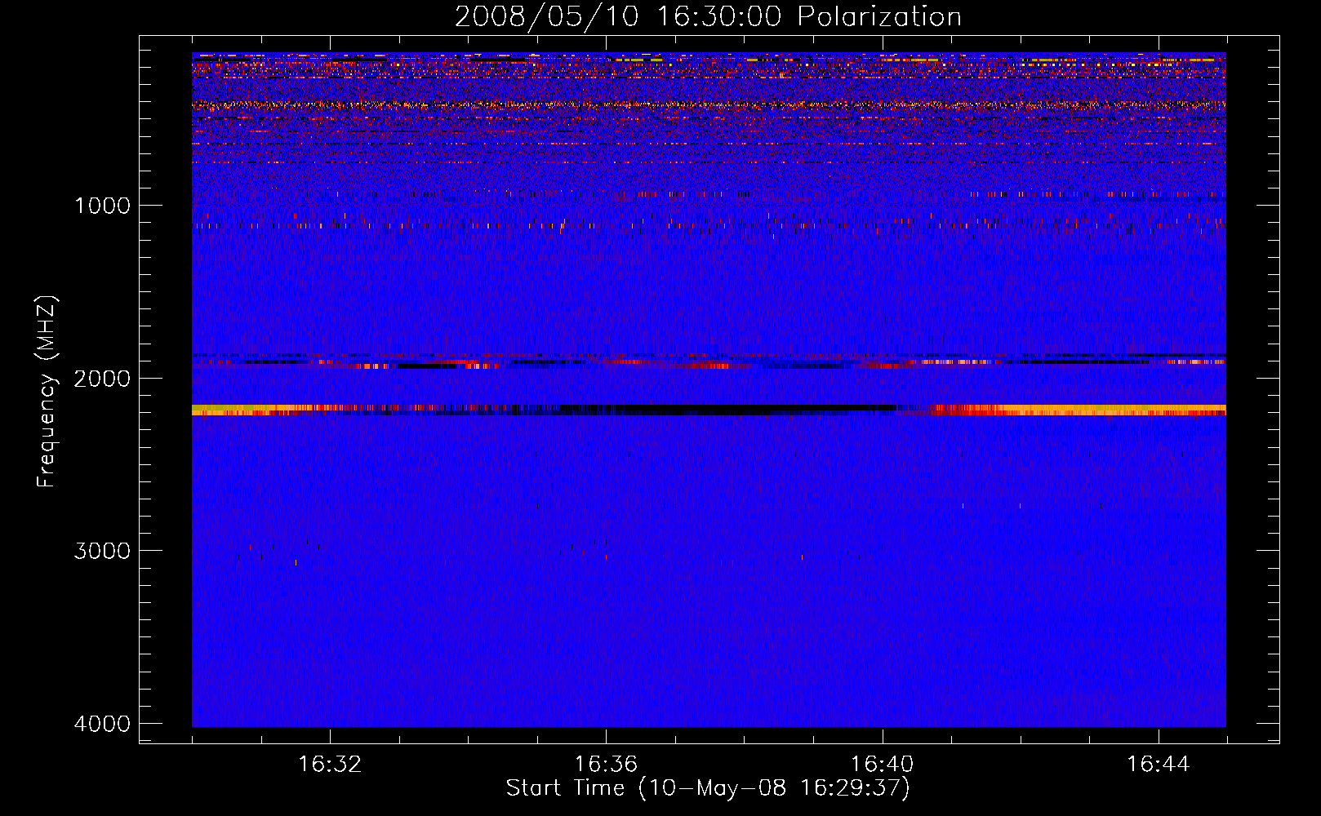Viewport: 1321px width, 816px height.
Task: Click the 16:40 time tick label
Action: click(882, 765)
